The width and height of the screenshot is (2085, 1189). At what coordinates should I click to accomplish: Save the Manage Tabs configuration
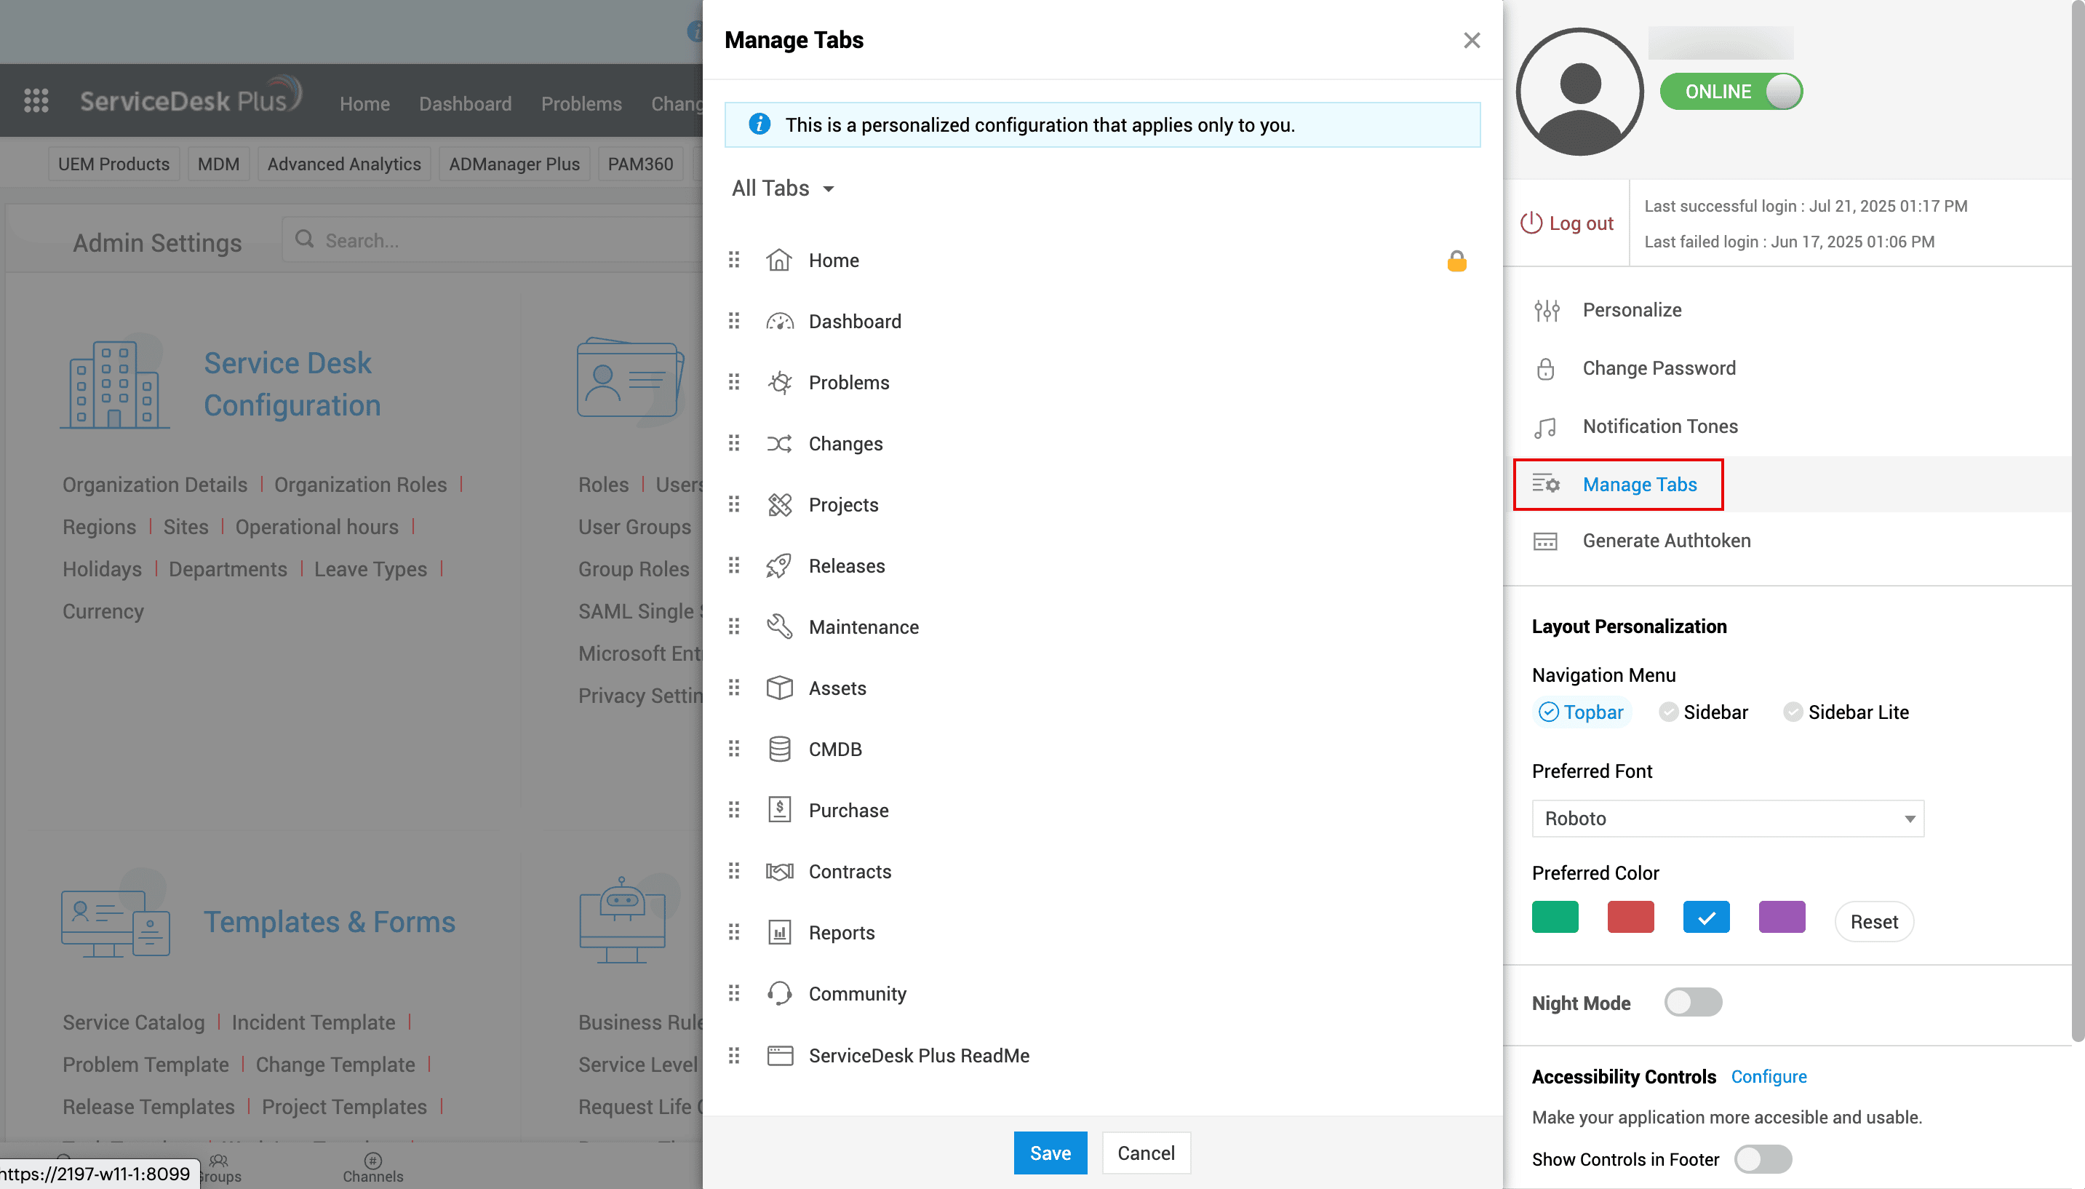pos(1050,1152)
